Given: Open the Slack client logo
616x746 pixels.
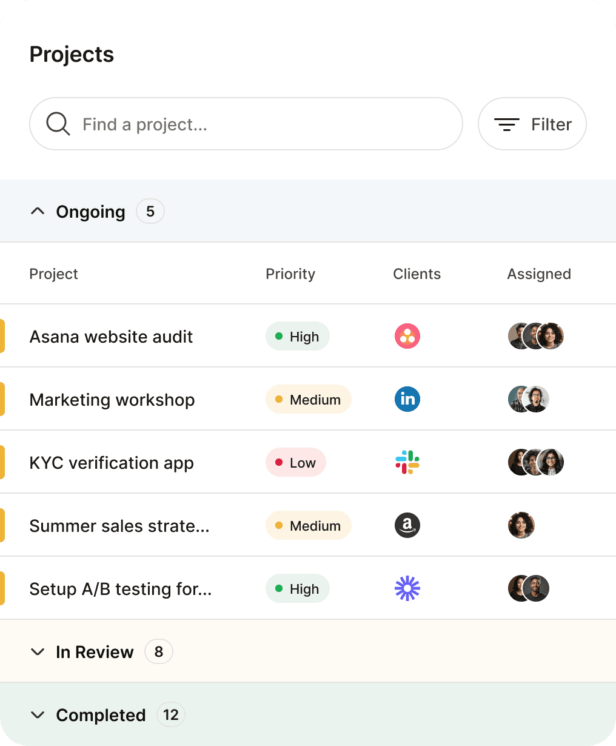Looking at the screenshot, I should [x=407, y=462].
